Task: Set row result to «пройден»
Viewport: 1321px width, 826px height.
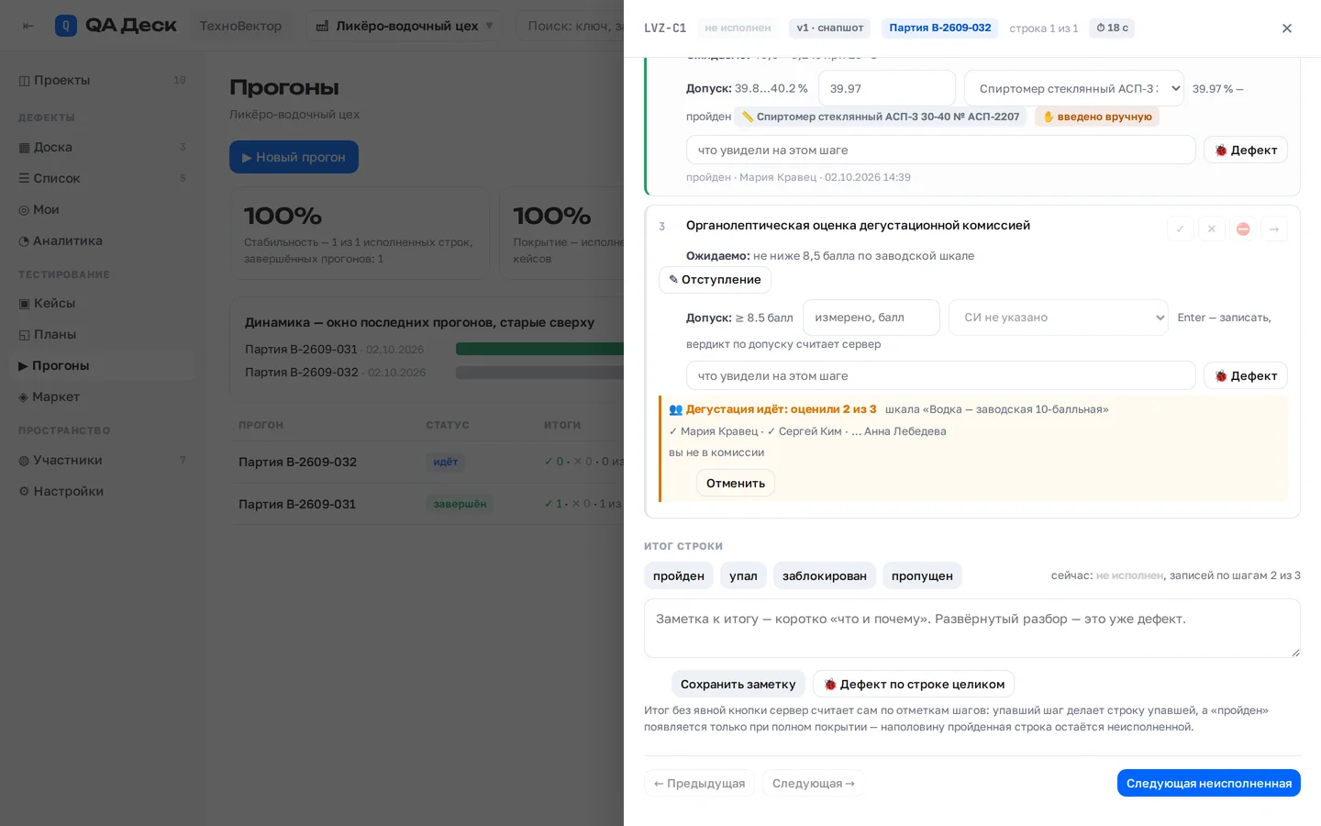Action: click(679, 575)
